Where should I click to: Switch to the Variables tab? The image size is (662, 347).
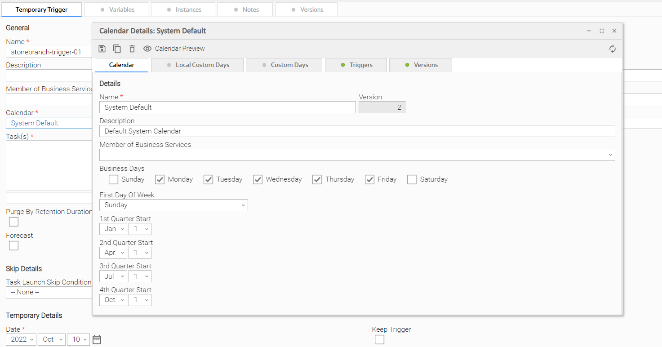[x=117, y=9]
